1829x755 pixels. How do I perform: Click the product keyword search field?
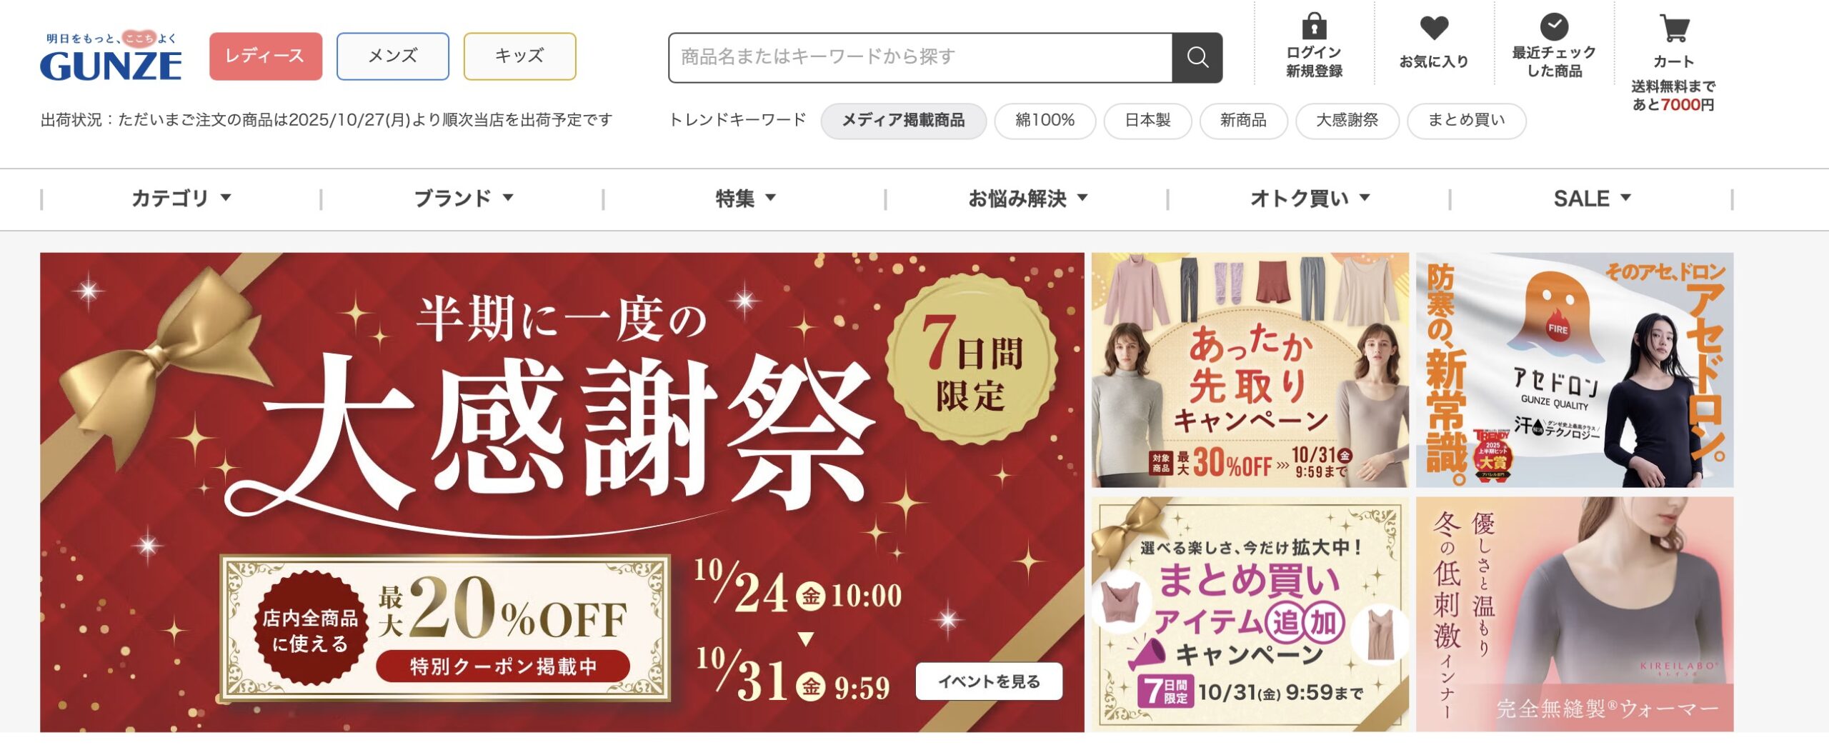(x=921, y=57)
